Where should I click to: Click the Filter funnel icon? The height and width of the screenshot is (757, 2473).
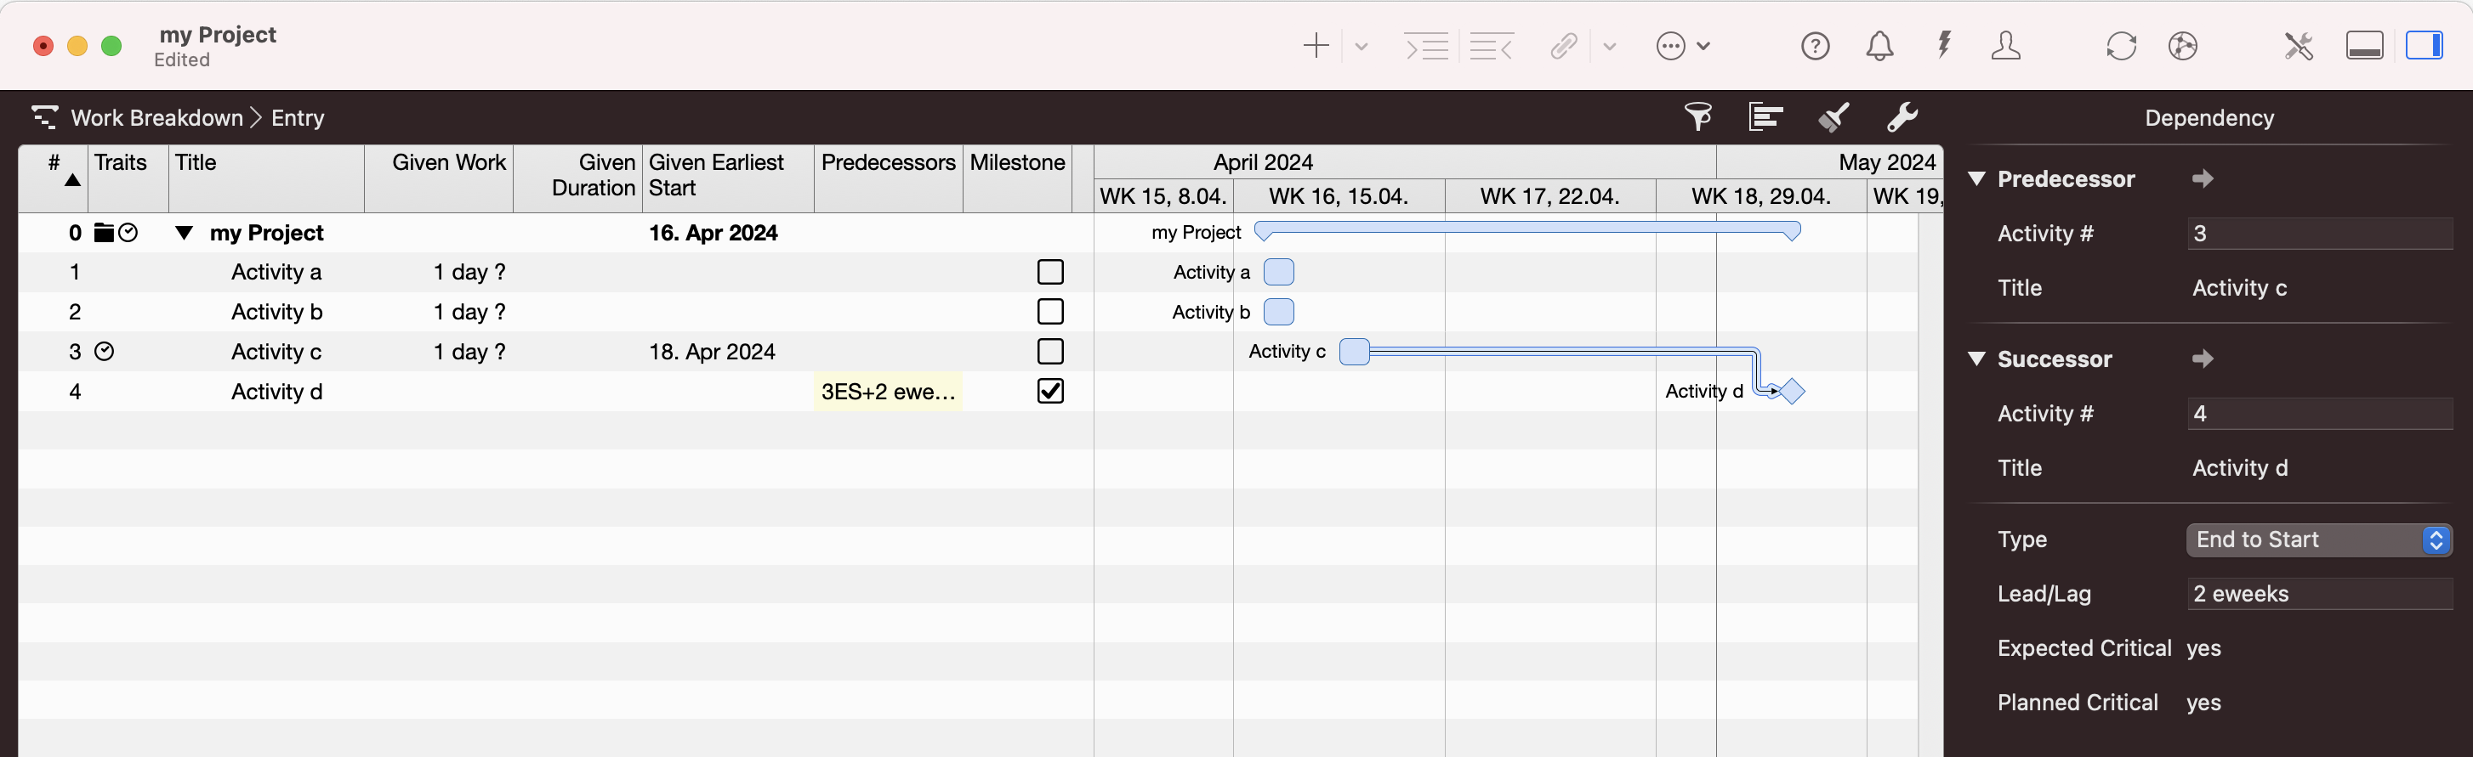pyautogui.click(x=1698, y=117)
